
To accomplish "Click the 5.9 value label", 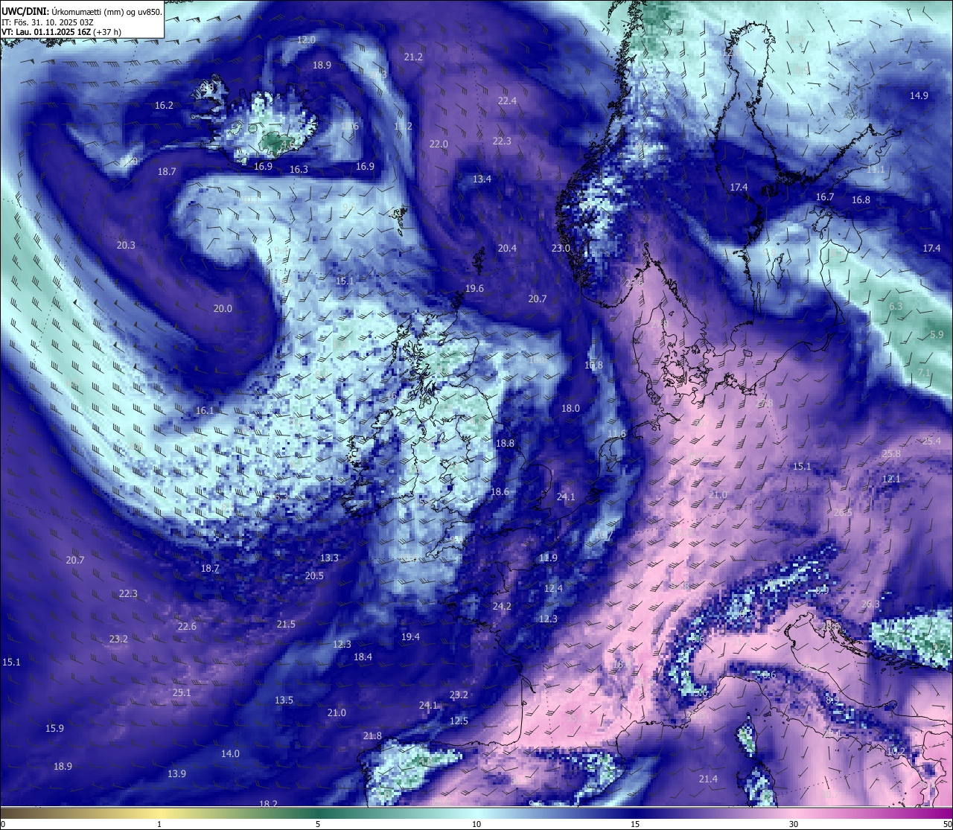I will tap(937, 334).
